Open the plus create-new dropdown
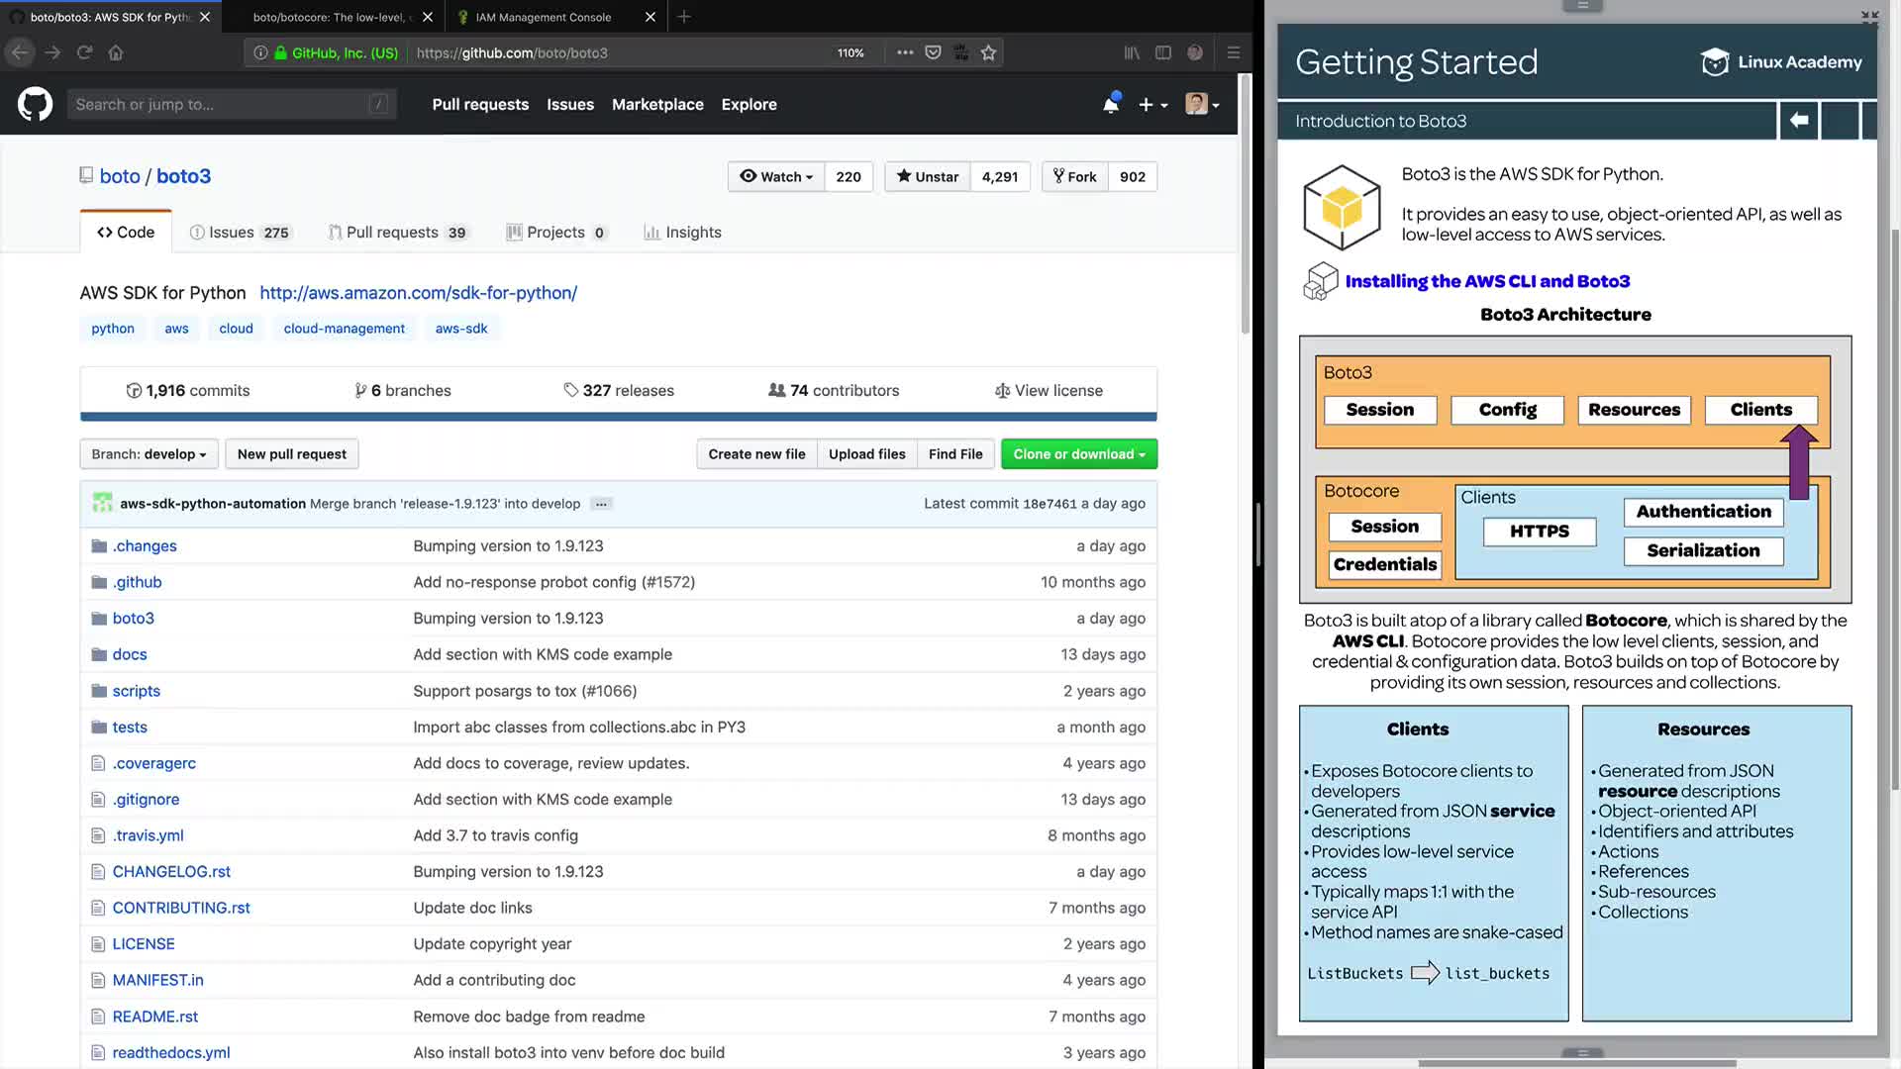Screen dimensions: 1901x1069 click(x=1151, y=104)
